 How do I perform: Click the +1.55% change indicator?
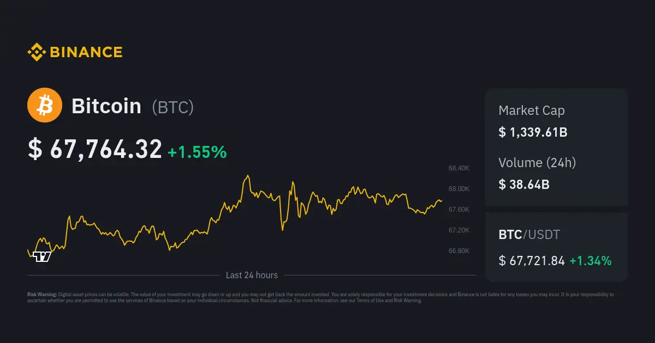pyautogui.click(x=197, y=152)
